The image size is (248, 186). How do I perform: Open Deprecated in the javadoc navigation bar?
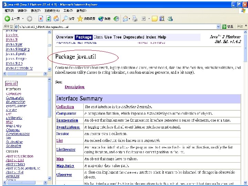coord(134,37)
